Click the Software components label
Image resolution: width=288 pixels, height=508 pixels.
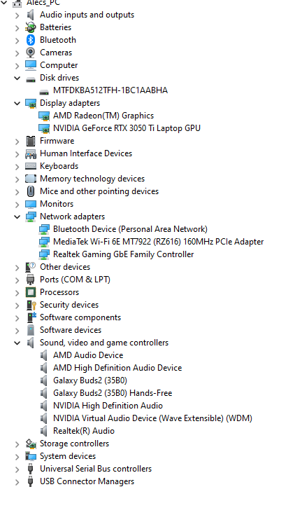80,318
